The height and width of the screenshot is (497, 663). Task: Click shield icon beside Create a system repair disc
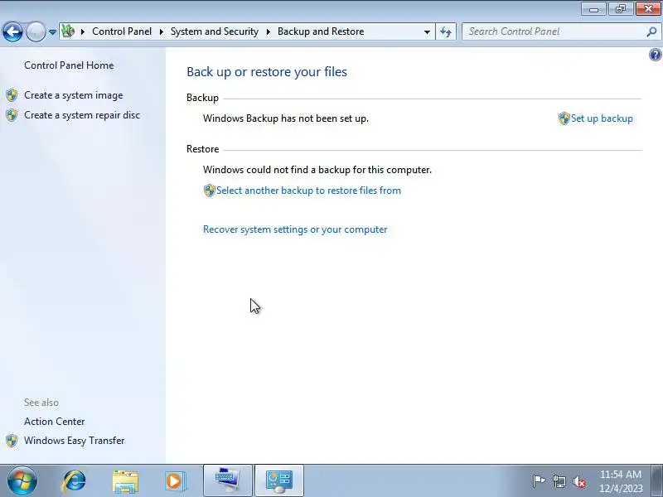[12, 115]
